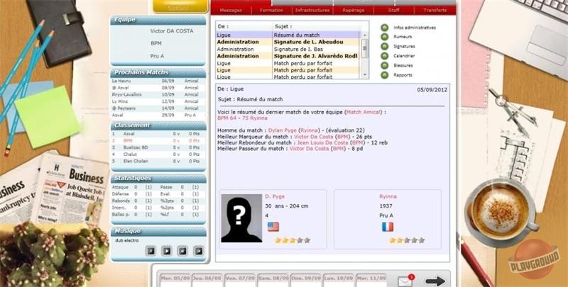This screenshot has height=287, width=568.
Task: Select the Signature de L. Abeudou message
Action: point(311,42)
